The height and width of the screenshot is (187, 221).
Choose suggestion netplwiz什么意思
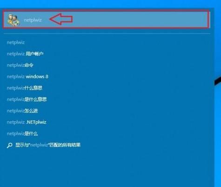(25, 88)
